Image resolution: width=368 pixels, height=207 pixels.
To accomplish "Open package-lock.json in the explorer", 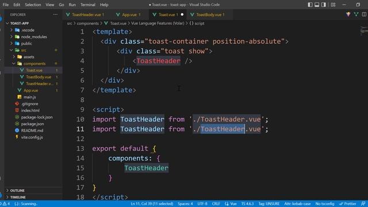I will [x=33, y=117].
